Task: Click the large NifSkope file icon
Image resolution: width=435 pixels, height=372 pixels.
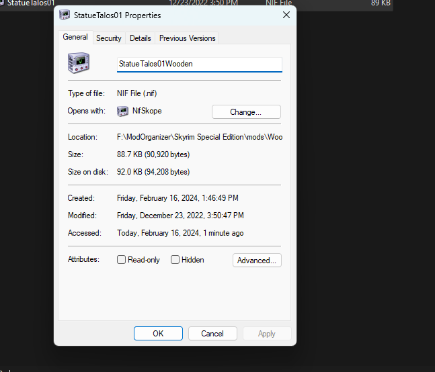Action: coord(79,62)
